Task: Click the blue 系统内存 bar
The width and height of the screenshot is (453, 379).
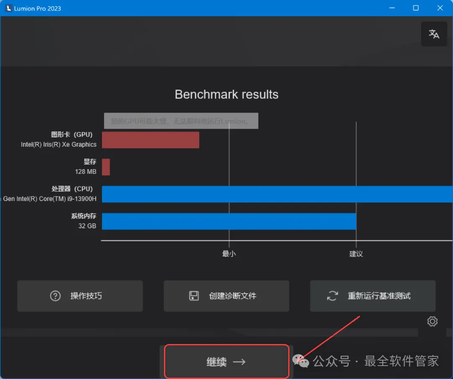Action: (229, 221)
